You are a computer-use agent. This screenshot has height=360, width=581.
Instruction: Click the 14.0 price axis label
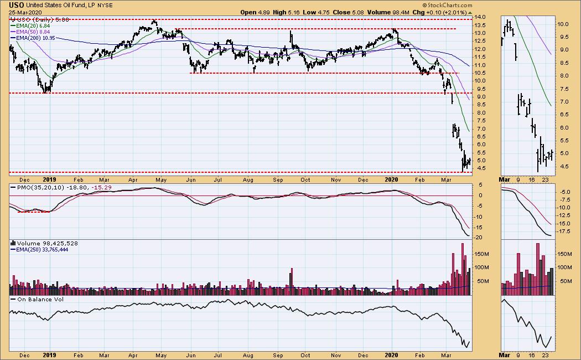(x=480, y=17)
